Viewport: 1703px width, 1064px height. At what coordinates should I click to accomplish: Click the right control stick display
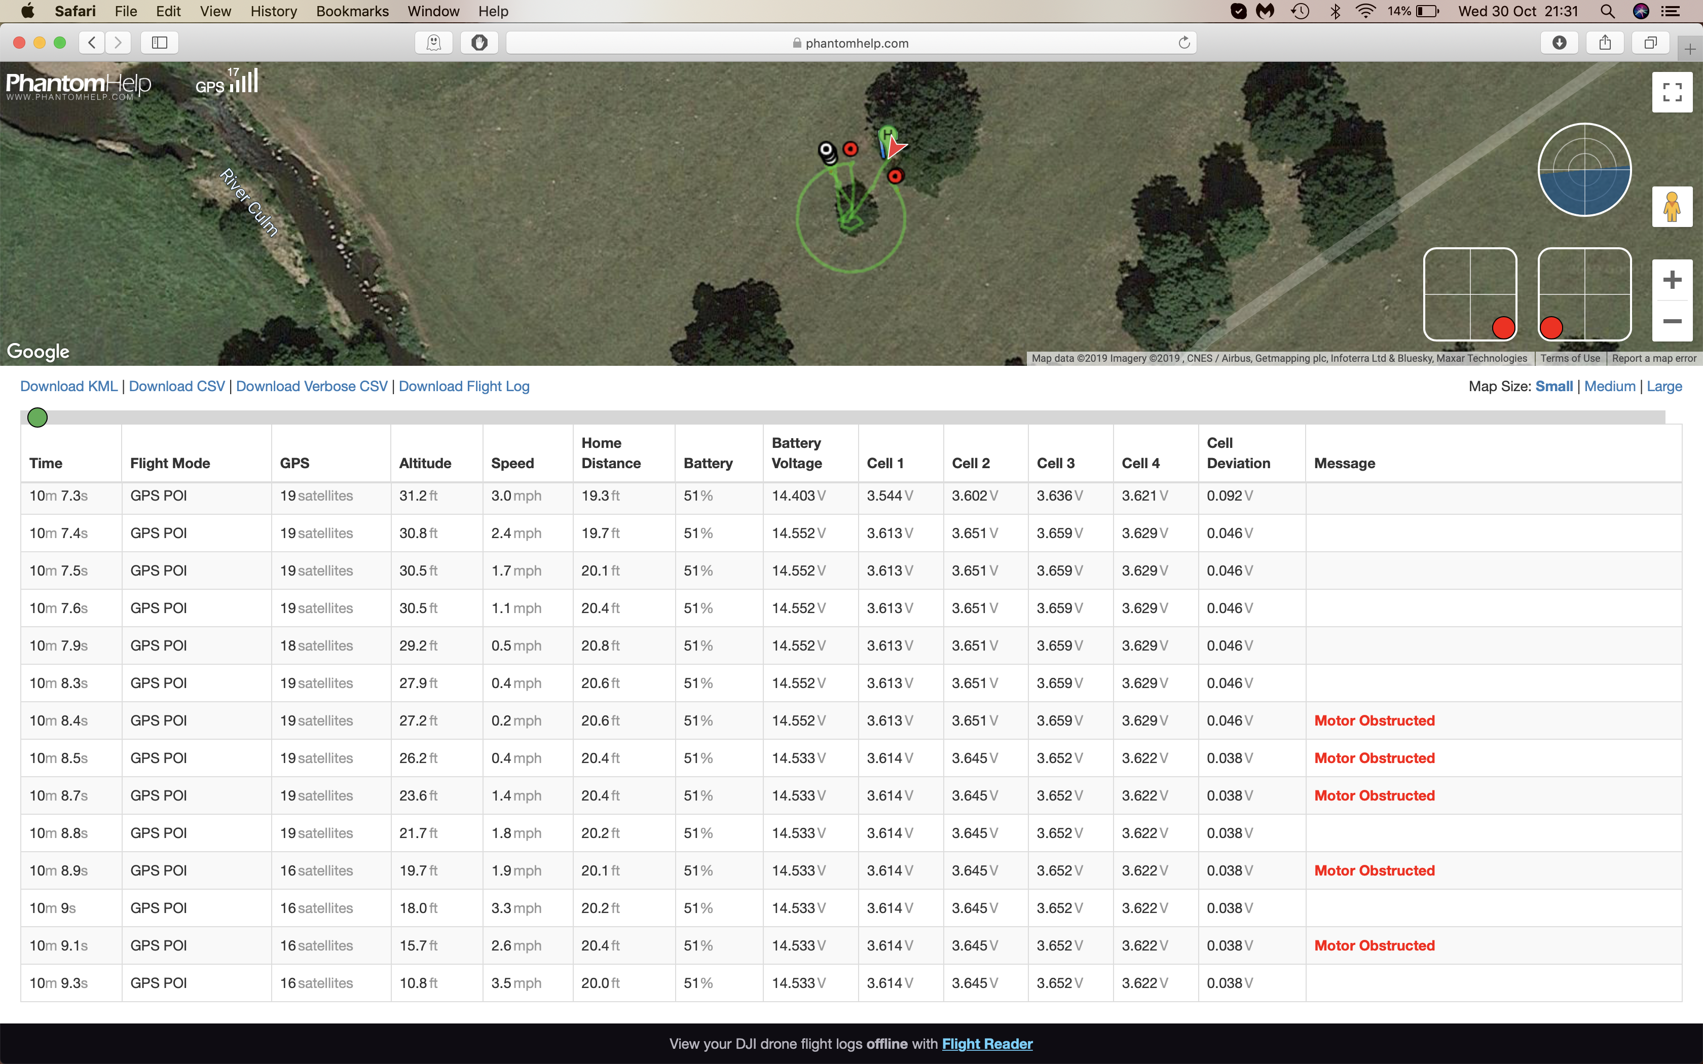point(1584,294)
